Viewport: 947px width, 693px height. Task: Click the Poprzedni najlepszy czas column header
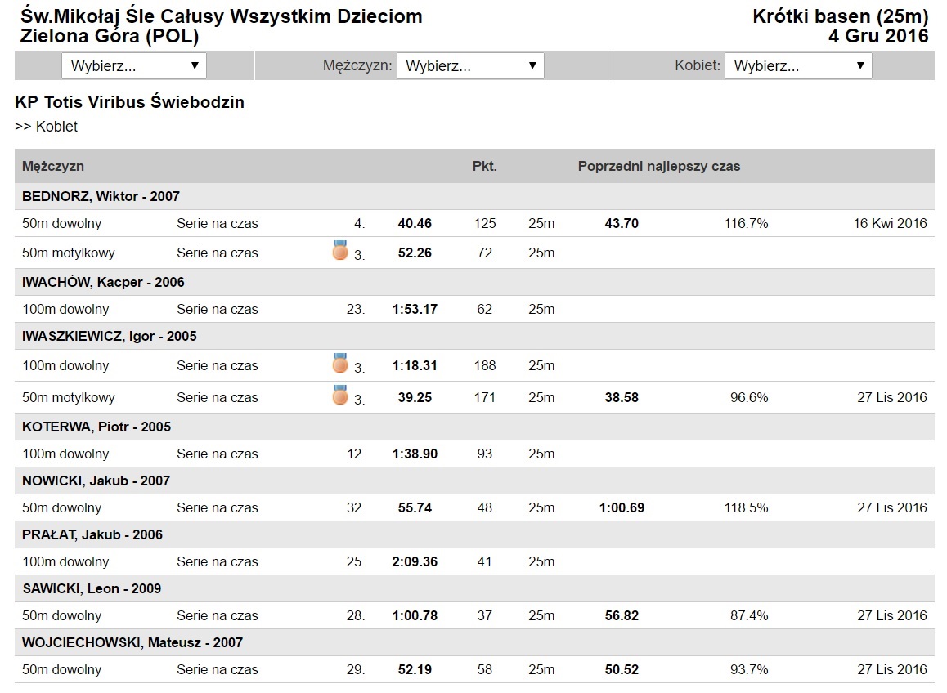click(659, 166)
